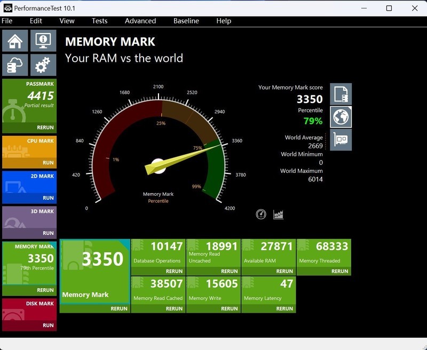Open hardware details via graphics card icon
Viewport: 427px width, 350px height.
click(340, 139)
